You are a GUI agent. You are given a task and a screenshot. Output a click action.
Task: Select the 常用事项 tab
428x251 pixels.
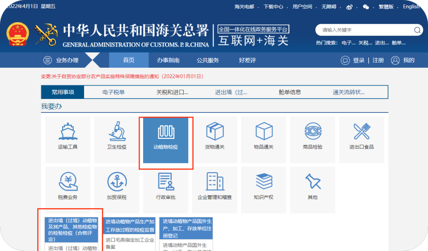63,92
